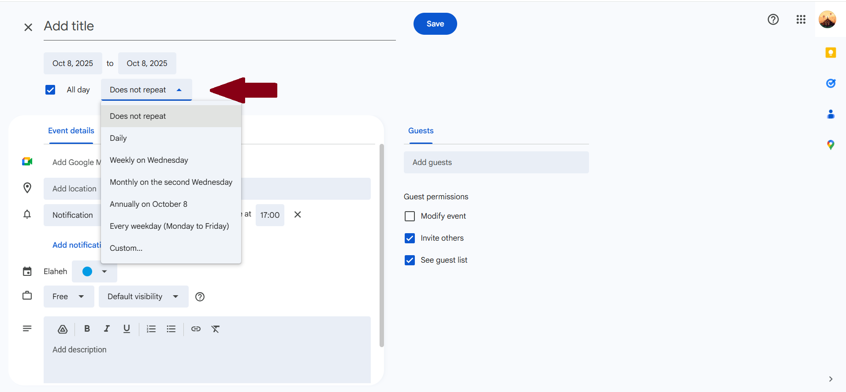The height and width of the screenshot is (392, 846).
Task: Open Google Tasks from side panel
Action: point(831,83)
